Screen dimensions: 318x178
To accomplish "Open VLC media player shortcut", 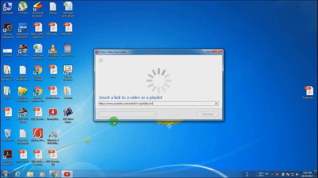I will coord(53,52).
